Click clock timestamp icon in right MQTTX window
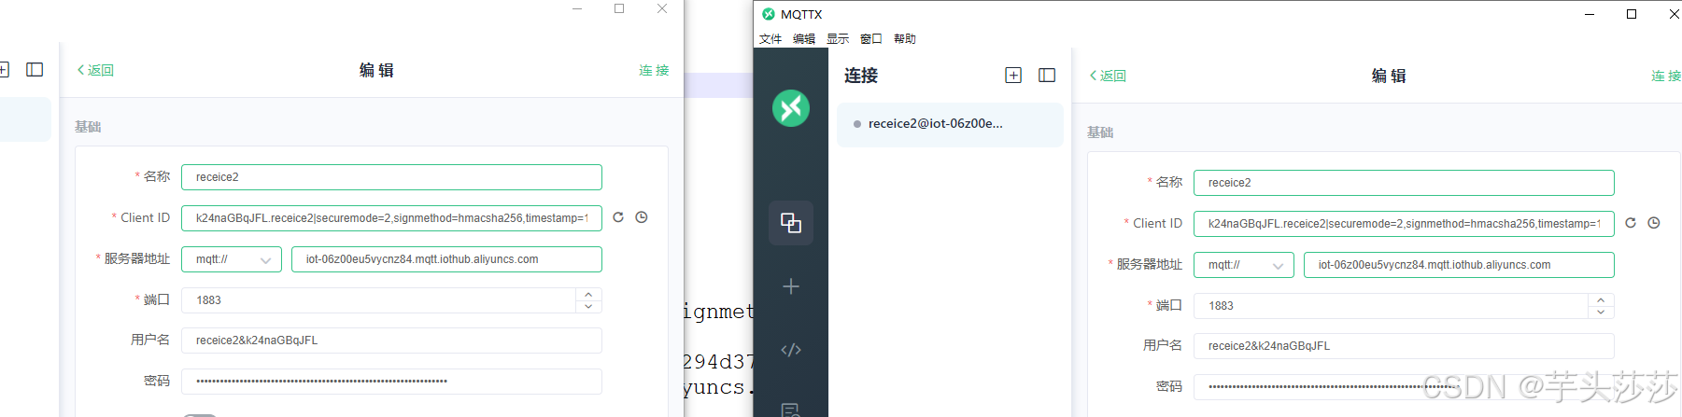The width and height of the screenshot is (1682, 417). (1654, 223)
